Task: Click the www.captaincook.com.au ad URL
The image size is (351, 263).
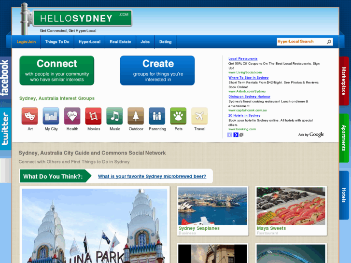Action: [247, 111]
